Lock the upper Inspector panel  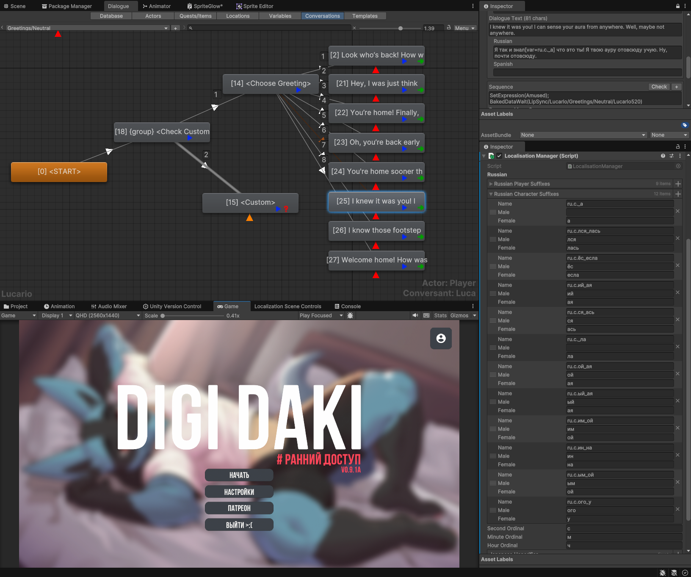[x=678, y=6]
